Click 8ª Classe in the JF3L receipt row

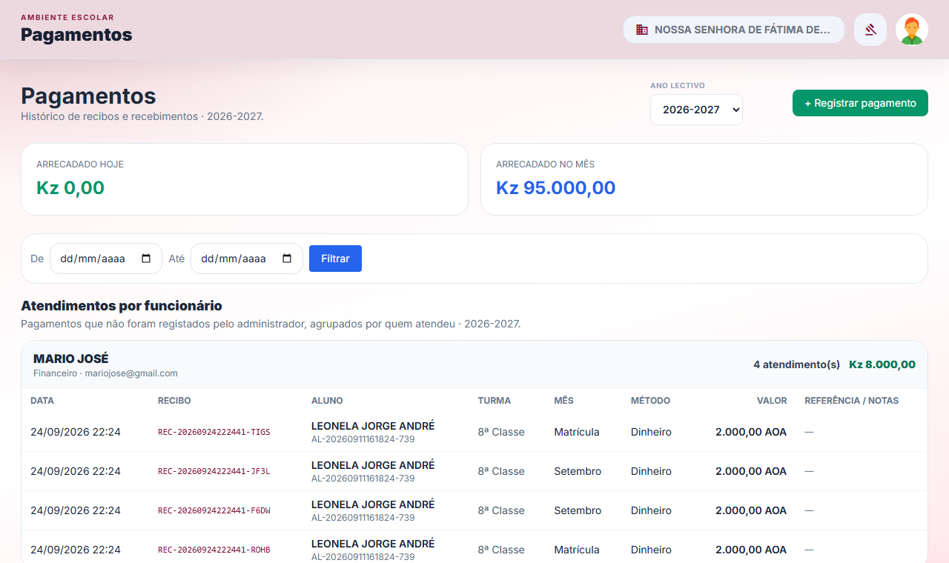(x=501, y=471)
